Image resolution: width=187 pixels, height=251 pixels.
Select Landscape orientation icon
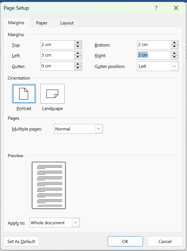[52, 94]
